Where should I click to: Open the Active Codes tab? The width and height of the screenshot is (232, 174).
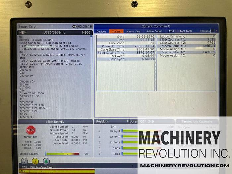[x=154, y=31]
